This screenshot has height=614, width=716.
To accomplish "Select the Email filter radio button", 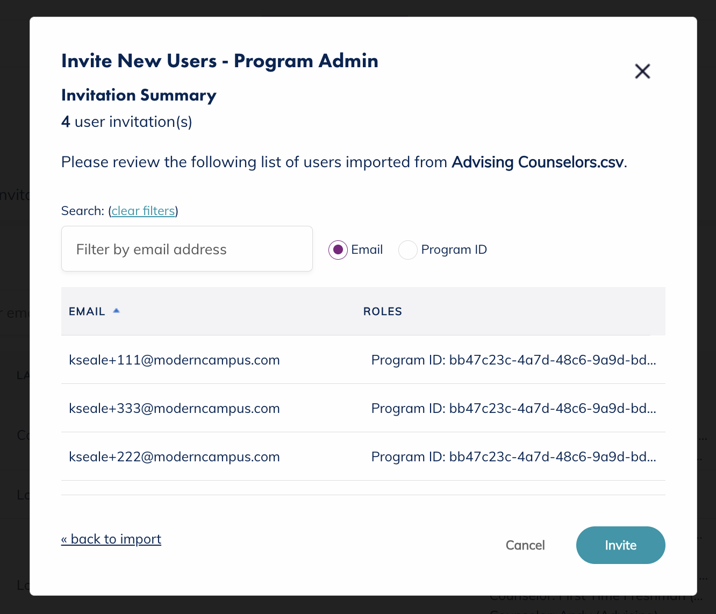I will (x=338, y=249).
